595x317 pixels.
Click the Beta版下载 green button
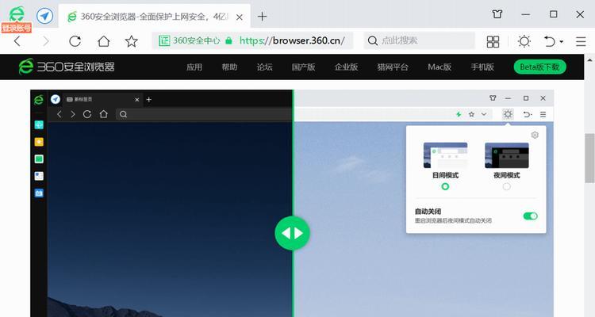[540, 67]
